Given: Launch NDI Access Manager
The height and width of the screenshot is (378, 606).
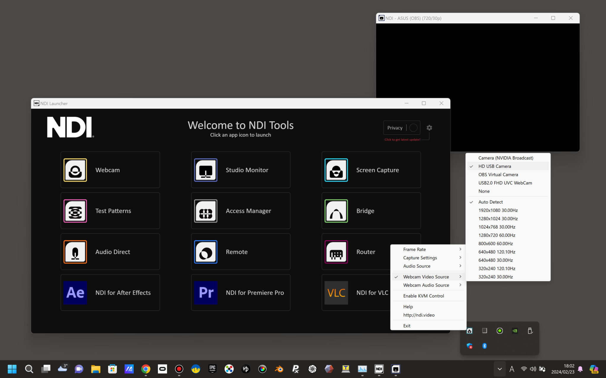Looking at the screenshot, I should (x=241, y=211).
